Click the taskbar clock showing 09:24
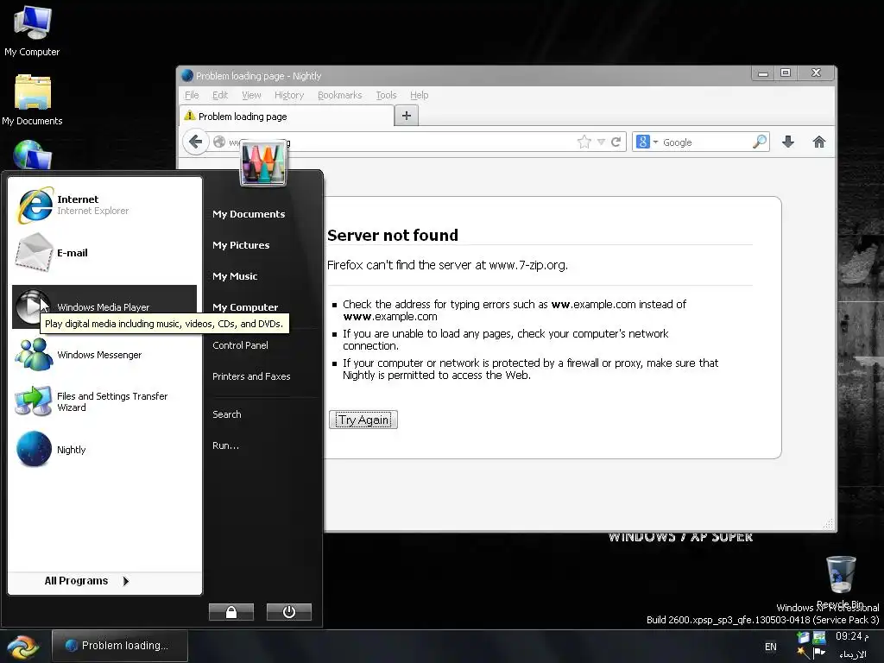The image size is (884, 663). click(852, 636)
